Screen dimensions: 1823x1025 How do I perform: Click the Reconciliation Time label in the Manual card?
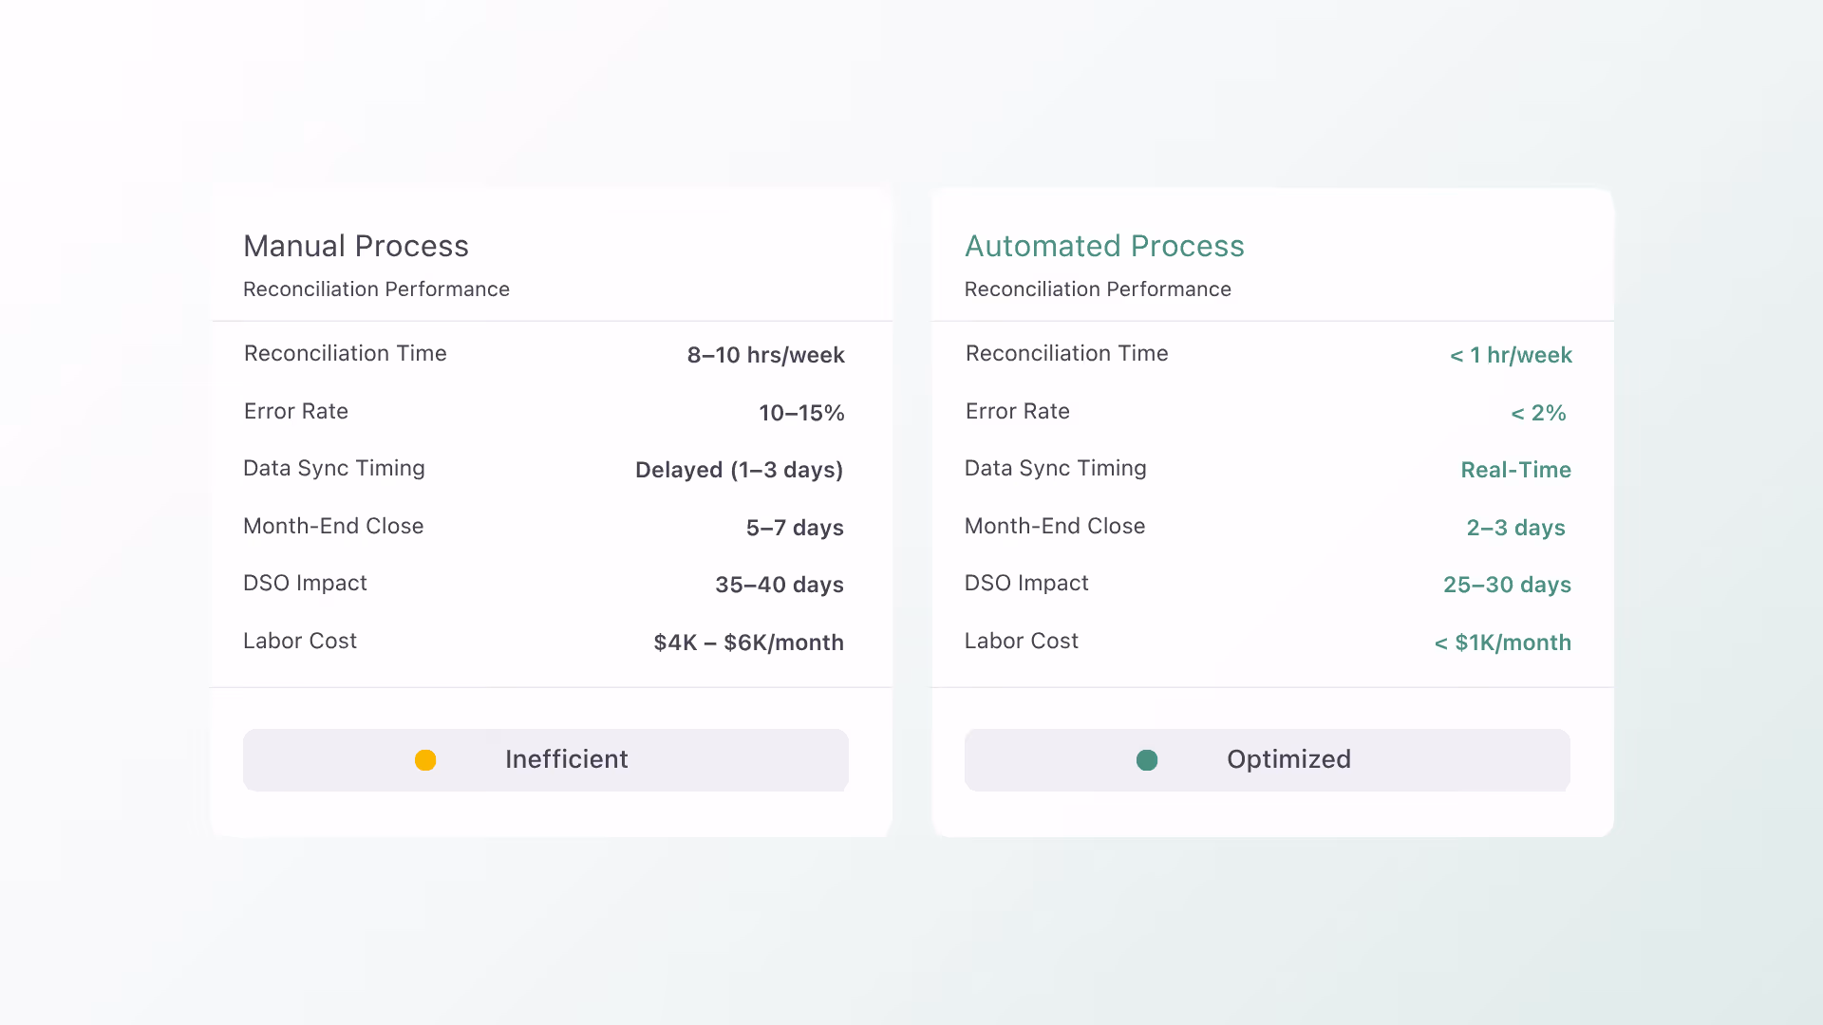coord(345,353)
